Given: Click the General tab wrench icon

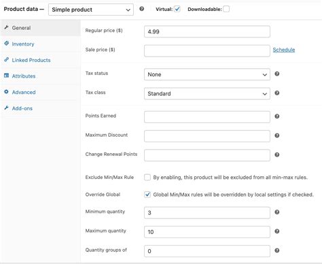Looking at the screenshot, I should [x=6, y=27].
